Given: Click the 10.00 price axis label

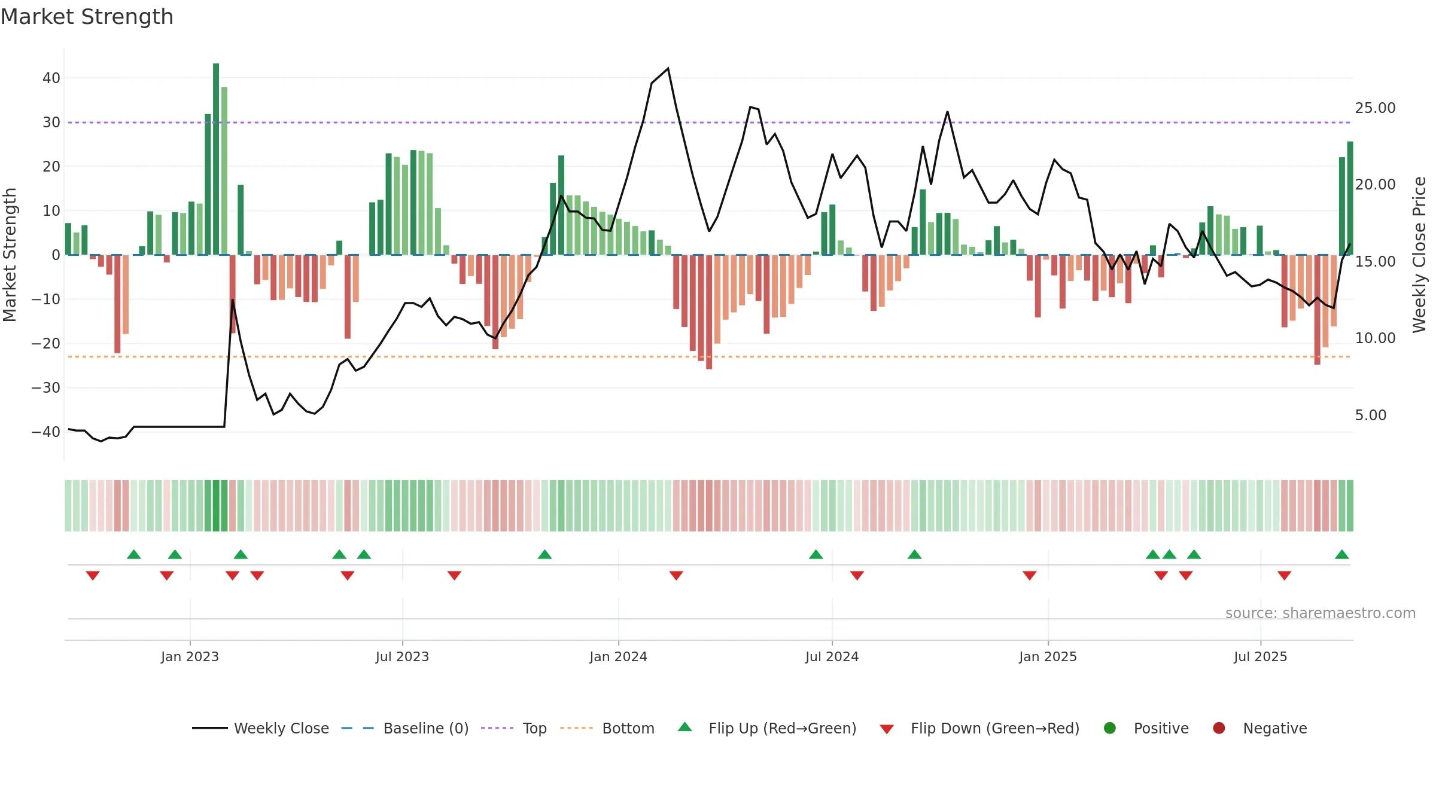Looking at the screenshot, I should pos(1375,338).
